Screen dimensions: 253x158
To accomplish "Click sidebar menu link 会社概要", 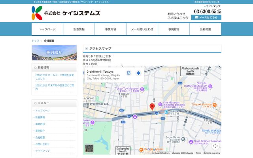I will pos(40,137).
